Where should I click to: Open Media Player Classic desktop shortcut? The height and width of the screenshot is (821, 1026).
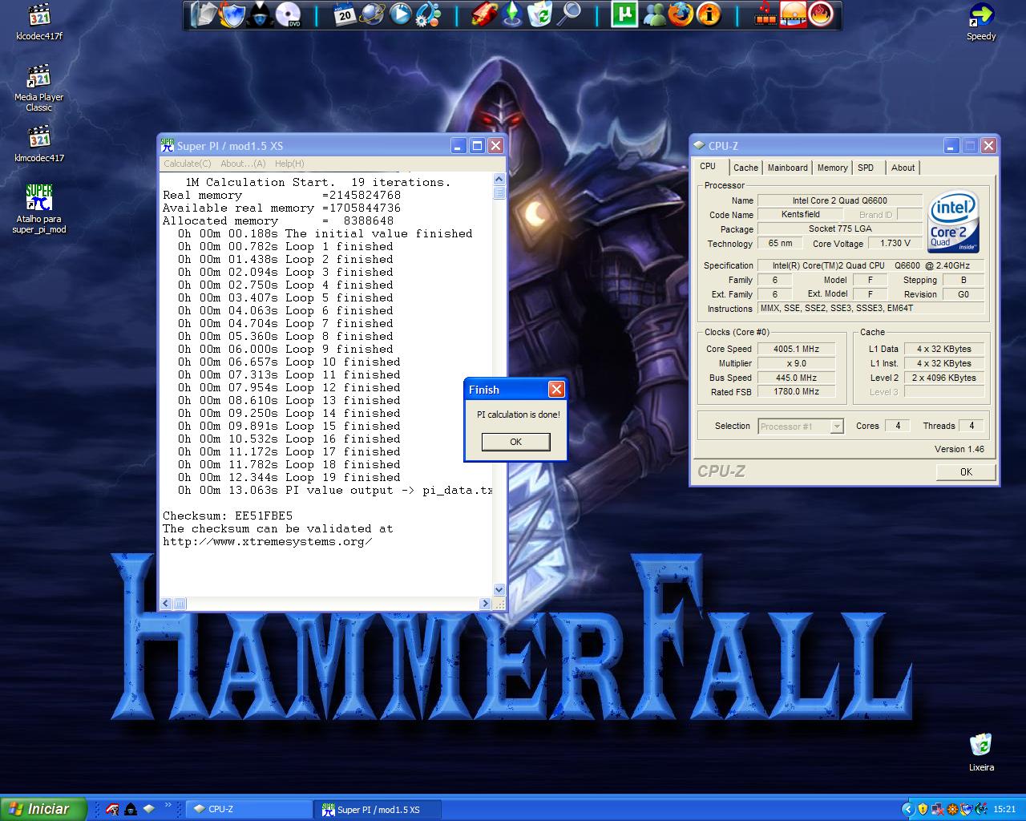point(38,88)
